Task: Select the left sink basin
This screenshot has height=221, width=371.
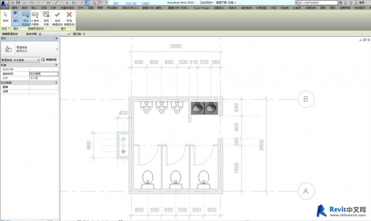Action: point(197,108)
